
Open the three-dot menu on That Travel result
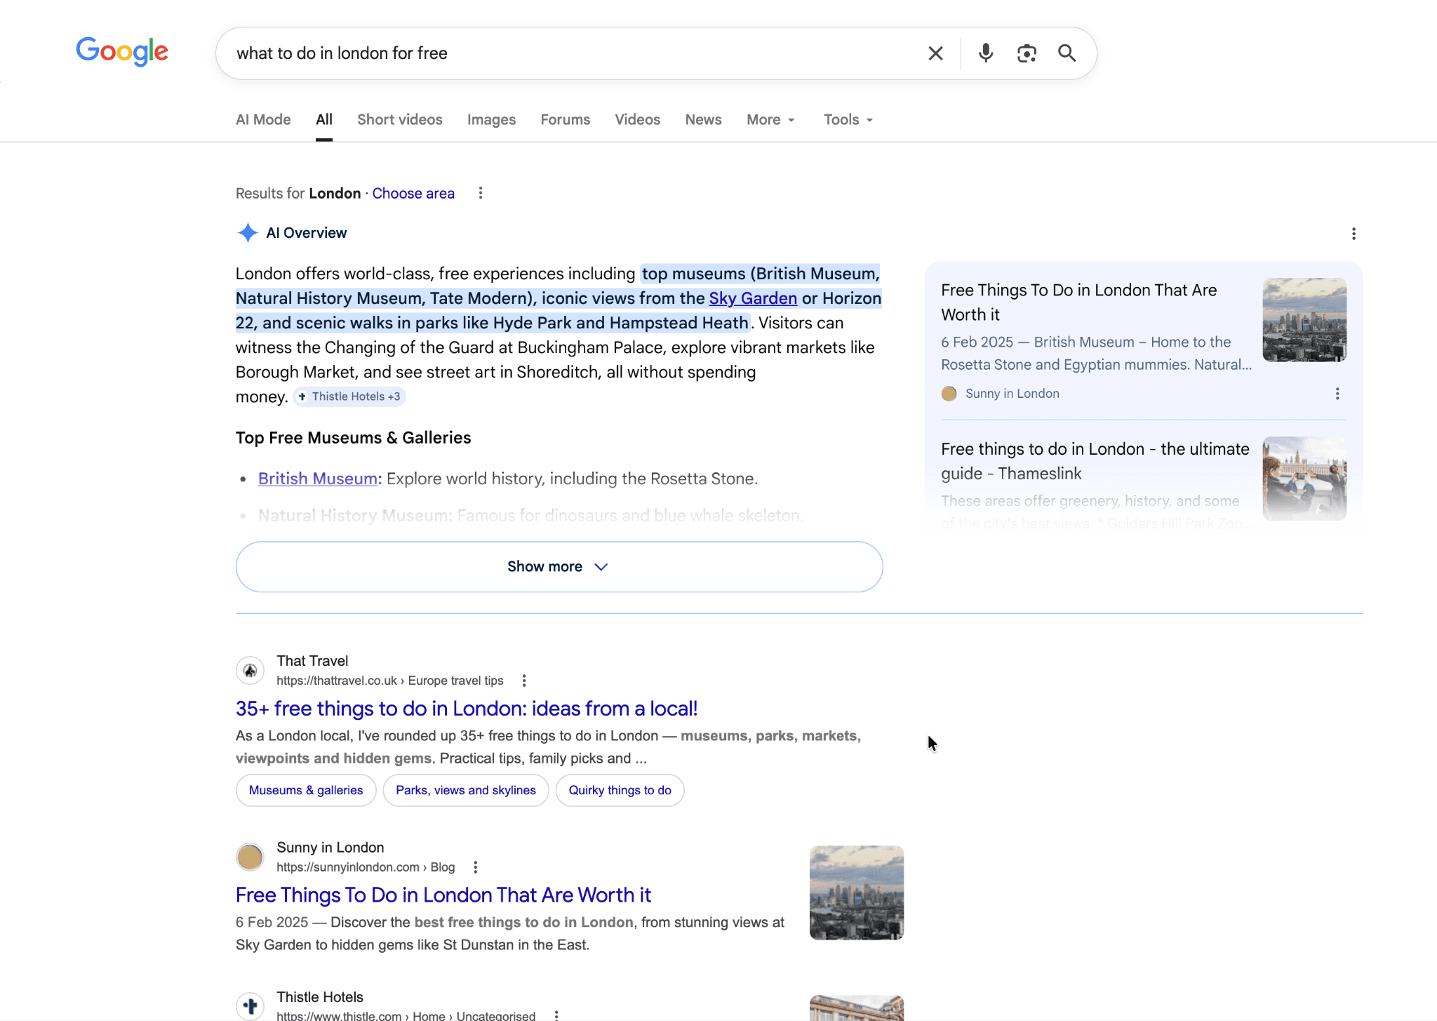click(x=523, y=679)
